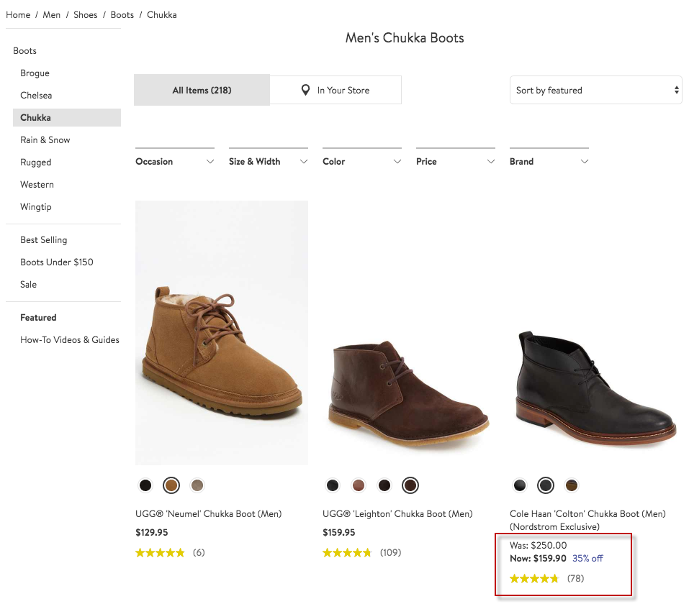Image resolution: width=689 pixels, height=604 pixels.
Task: Click the Was: $250.00 original price
Action: tap(539, 546)
